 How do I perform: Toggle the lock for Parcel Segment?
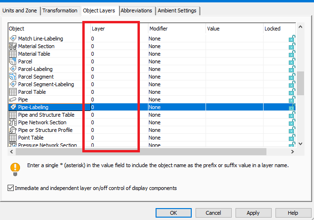pos(292,77)
